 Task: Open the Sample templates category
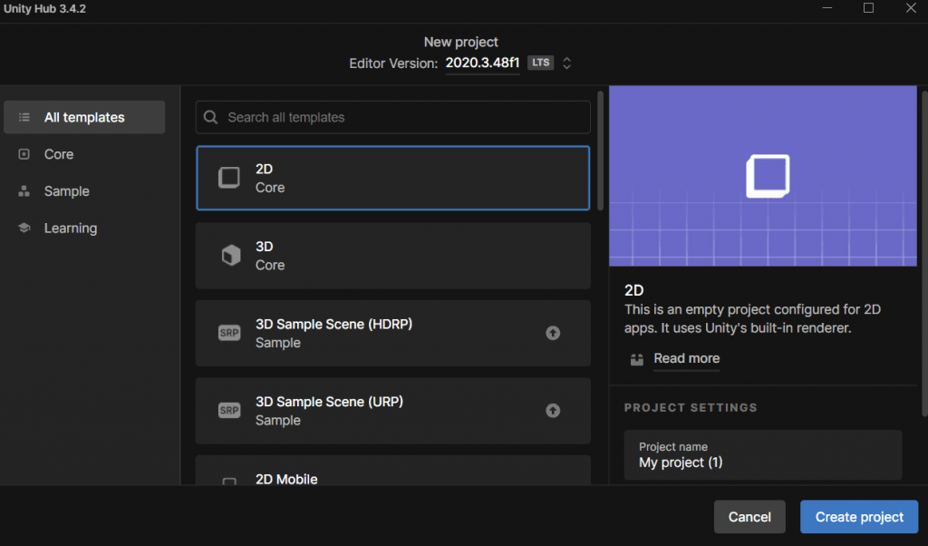click(66, 191)
